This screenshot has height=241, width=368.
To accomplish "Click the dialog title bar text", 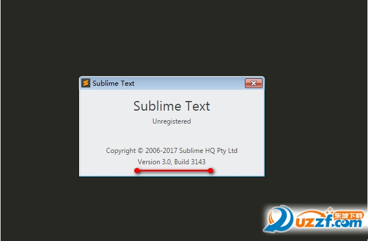I will [113, 83].
